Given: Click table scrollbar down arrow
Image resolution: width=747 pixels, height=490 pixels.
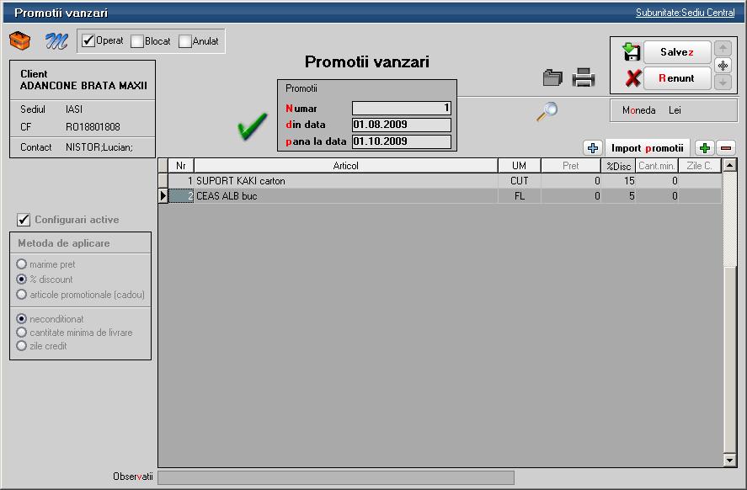Looking at the screenshot, I should pos(729,460).
